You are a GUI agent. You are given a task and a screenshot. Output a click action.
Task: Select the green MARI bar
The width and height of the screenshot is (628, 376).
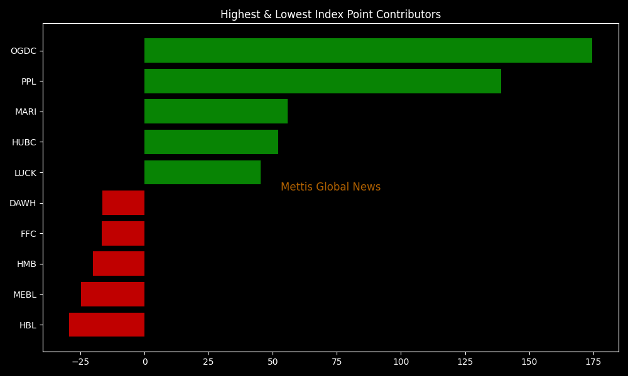tap(216, 112)
